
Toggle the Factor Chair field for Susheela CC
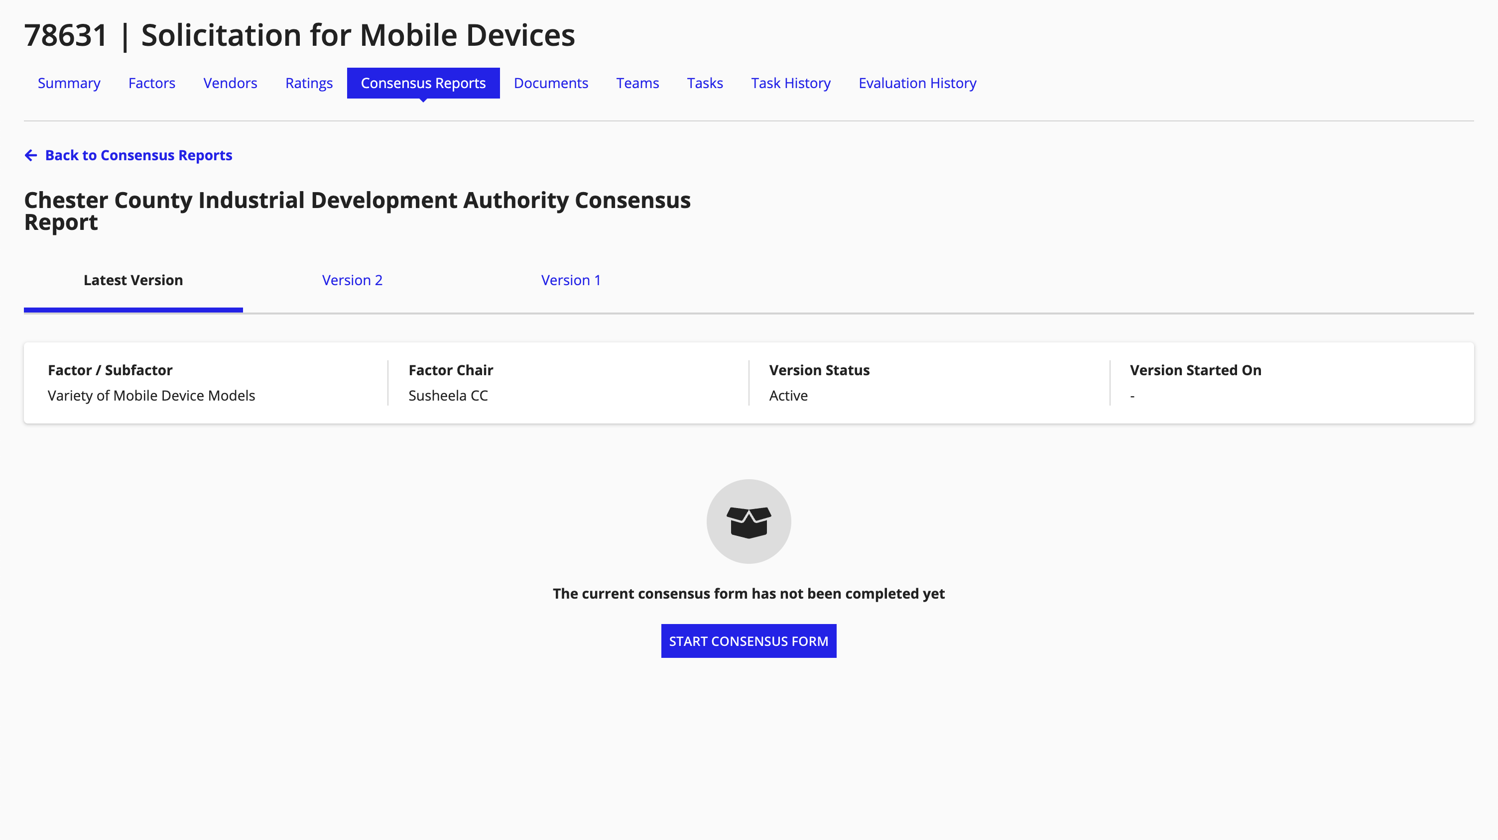(x=448, y=396)
